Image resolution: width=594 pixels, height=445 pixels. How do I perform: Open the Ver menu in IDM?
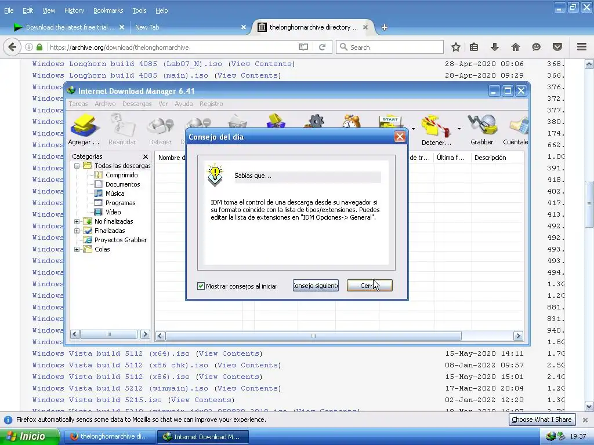point(163,104)
